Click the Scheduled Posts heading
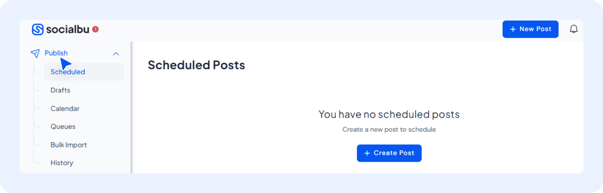The height and width of the screenshot is (193, 603). pyautogui.click(x=196, y=65)
